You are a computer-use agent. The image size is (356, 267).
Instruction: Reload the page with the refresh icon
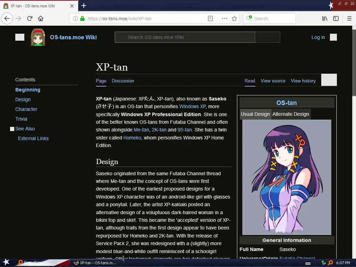(x=30, y=18)
